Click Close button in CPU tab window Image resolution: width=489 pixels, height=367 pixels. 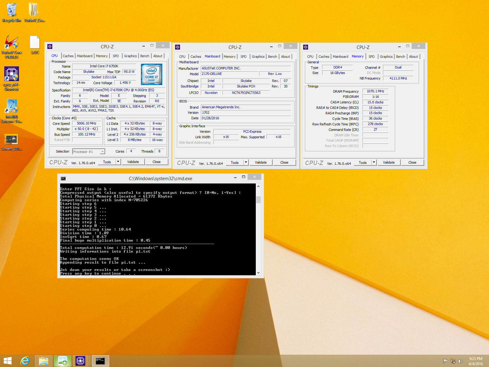pos(156,162)
